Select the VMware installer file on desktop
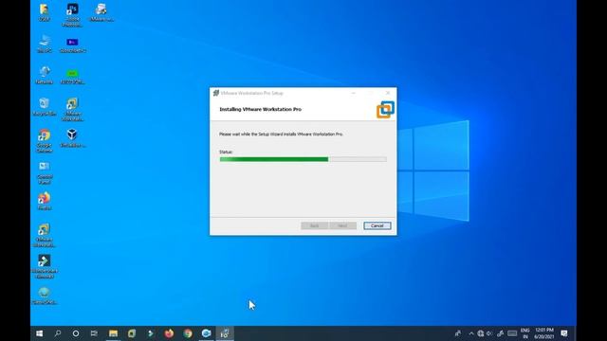The height and width of the screenshot is (341, 607). coord(101,12)
